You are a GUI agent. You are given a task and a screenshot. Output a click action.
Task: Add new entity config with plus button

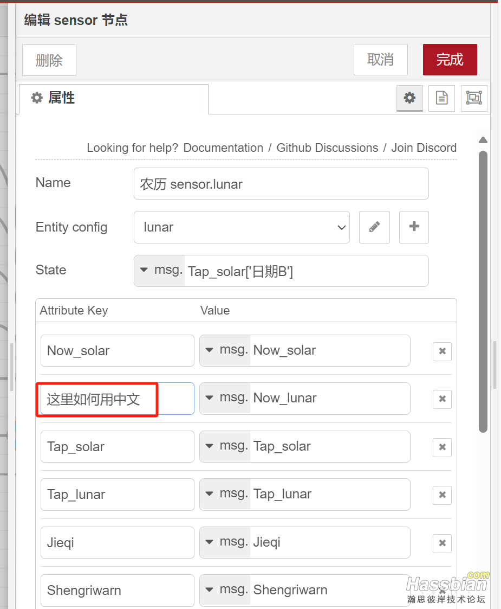[x=414, y=227]
